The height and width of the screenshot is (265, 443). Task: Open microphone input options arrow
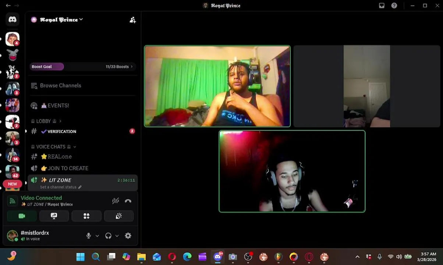(97, 236)
